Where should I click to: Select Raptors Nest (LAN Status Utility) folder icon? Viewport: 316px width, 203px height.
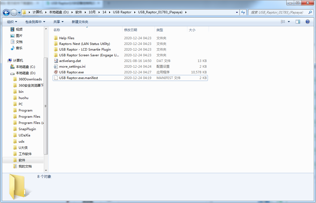coord(56,44)
